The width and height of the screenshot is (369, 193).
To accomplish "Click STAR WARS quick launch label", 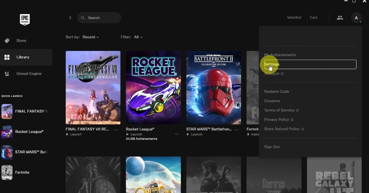I will (31, 152).
